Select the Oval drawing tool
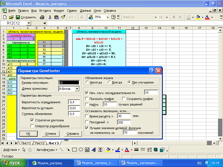Viewport: 223px width, 167px height. click(81, 150)
